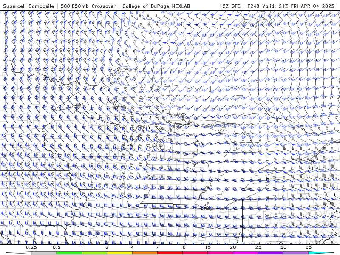The width and height of the screenshot is (340, 255).
Task: Click the magenta color bar segment
Action: coord(246,253)
